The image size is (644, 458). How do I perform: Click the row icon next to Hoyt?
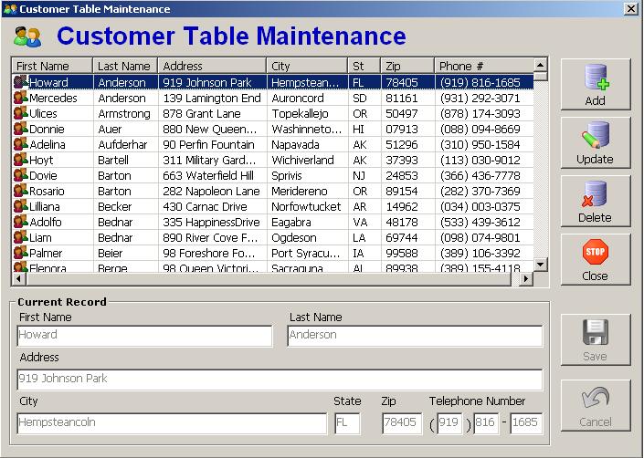pyautogui.click(x=20, y=160)
